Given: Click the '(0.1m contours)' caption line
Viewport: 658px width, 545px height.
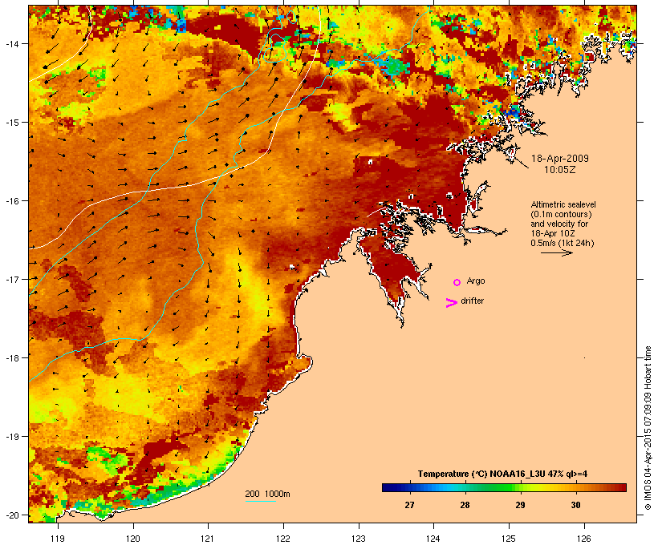Looking at the screenshot, I should (x=561, y=214).
